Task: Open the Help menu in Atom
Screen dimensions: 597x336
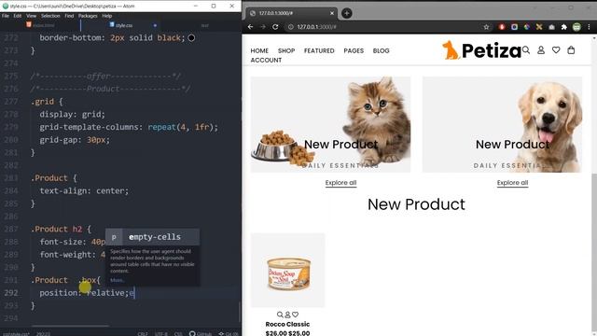Action: tap(107, 16)
